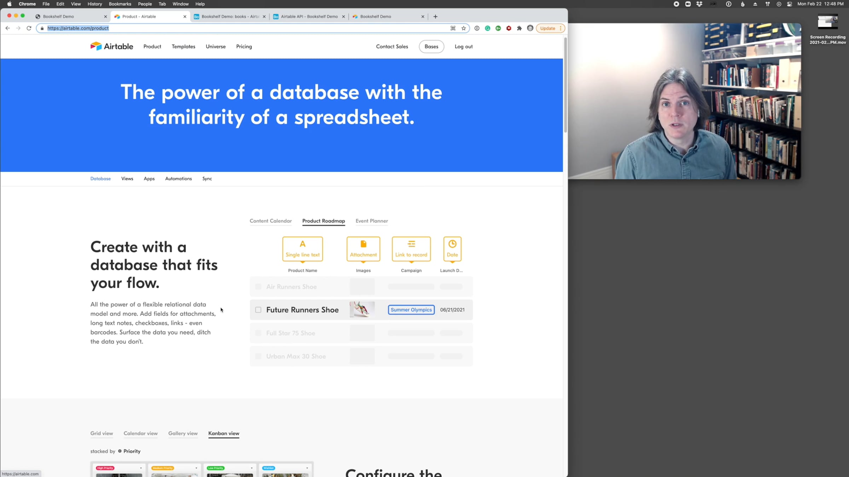Switch to the Content Calendar tab
This screenshot has height=477, width=849.
pos(271,221)
